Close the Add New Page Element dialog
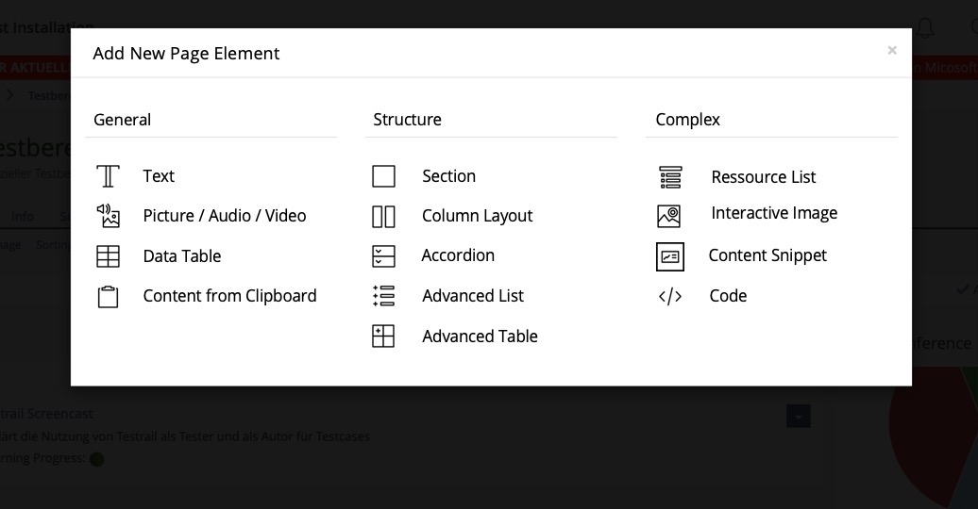Image resolution: width=978 pixels, height=509 pixels. click(892, 51)
